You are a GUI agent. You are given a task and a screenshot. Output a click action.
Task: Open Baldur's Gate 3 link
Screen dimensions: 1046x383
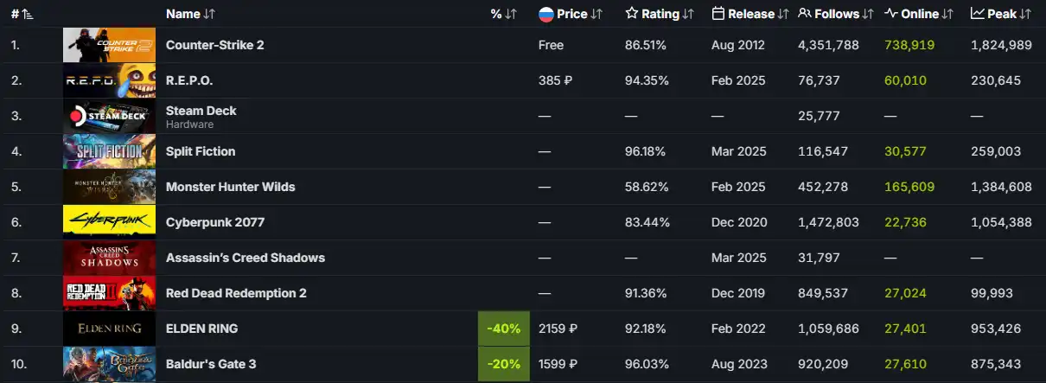211,364
